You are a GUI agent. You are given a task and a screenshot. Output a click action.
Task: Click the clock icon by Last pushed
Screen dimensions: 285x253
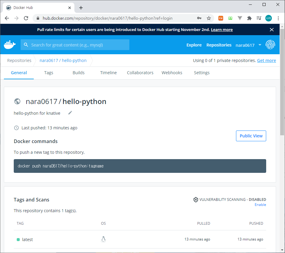point(16,128)
